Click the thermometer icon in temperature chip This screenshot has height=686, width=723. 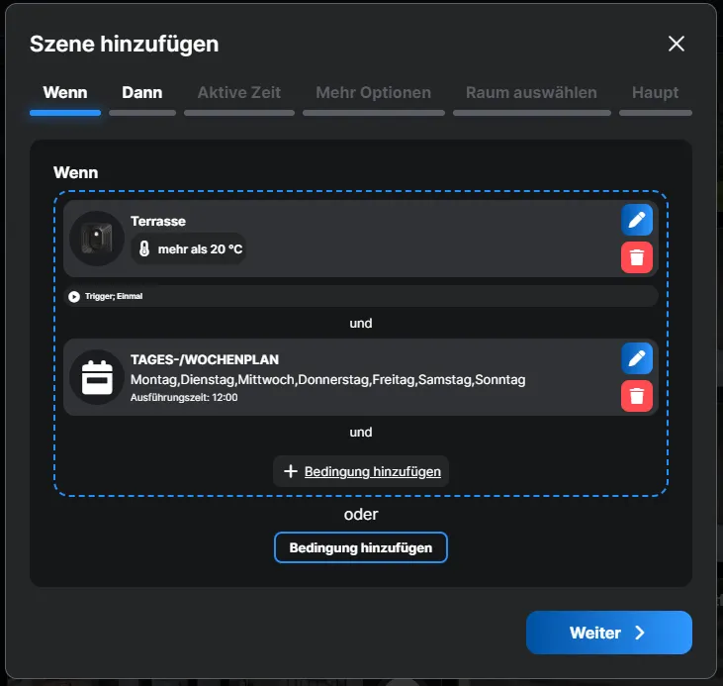coord(144,249)
